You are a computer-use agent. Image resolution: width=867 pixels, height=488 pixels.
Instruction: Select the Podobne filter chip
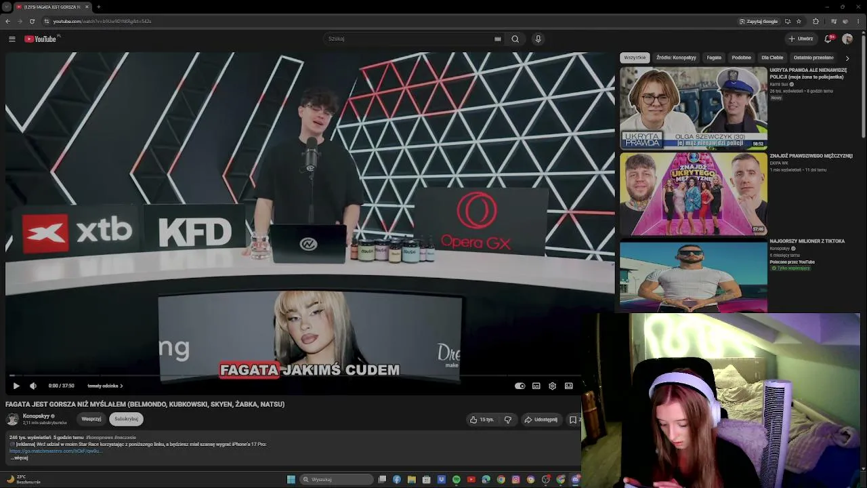(741, 58)
